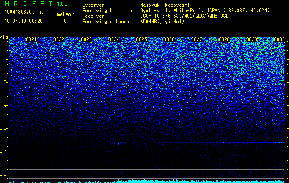Click the cyan signal level graph at bottom

(x=147, y=181)
